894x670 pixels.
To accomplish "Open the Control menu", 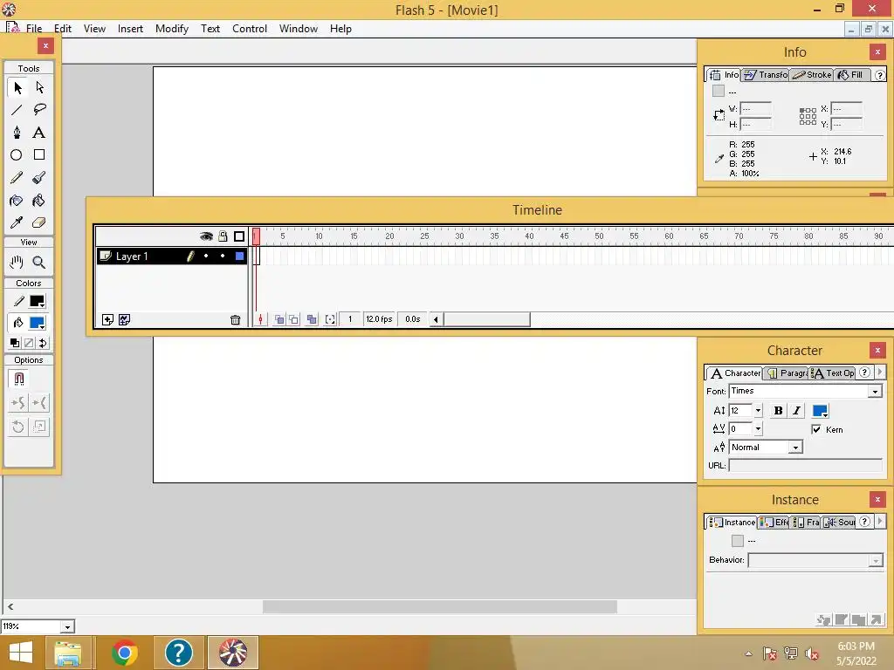I will (249, 29).
